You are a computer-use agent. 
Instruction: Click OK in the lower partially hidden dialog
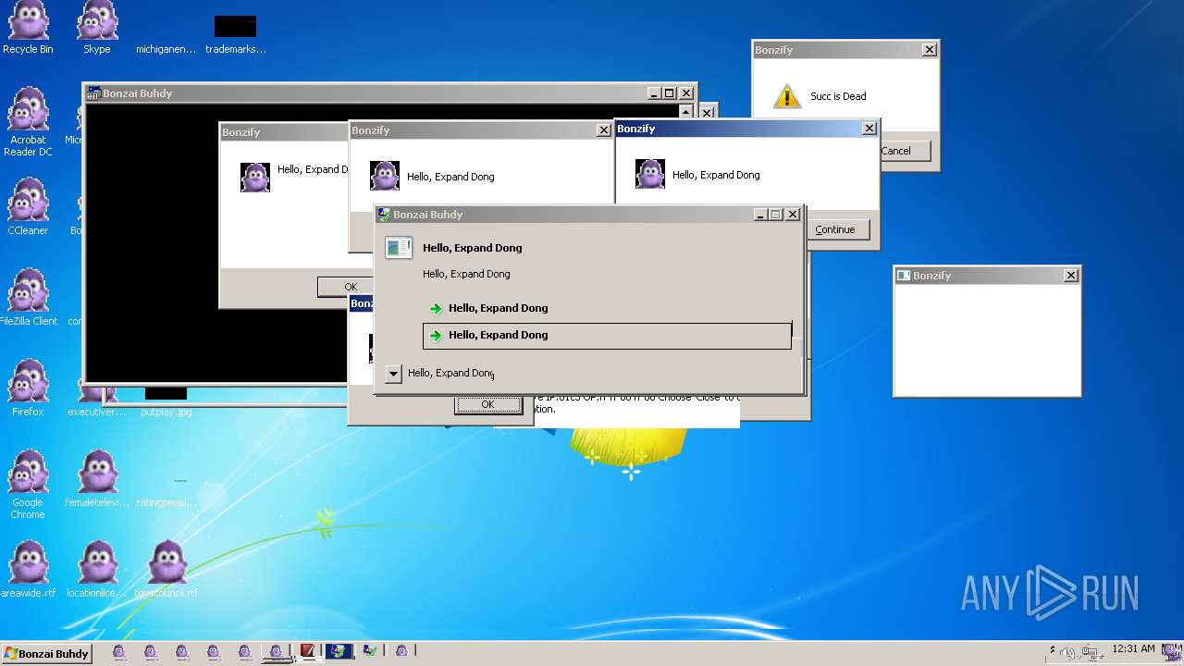point(487,404)
